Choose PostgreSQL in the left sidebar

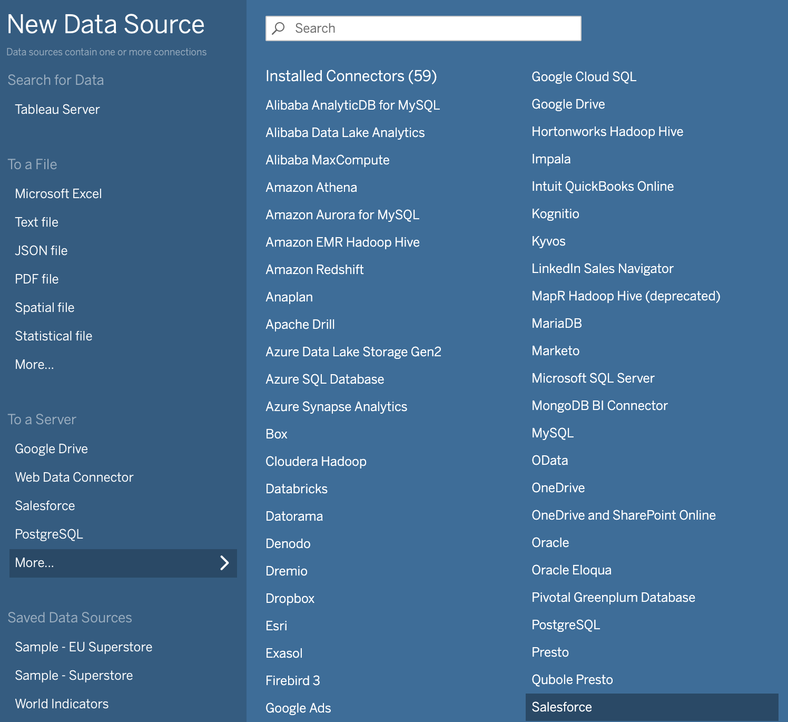pyautogui.click(x=49, y=534)
